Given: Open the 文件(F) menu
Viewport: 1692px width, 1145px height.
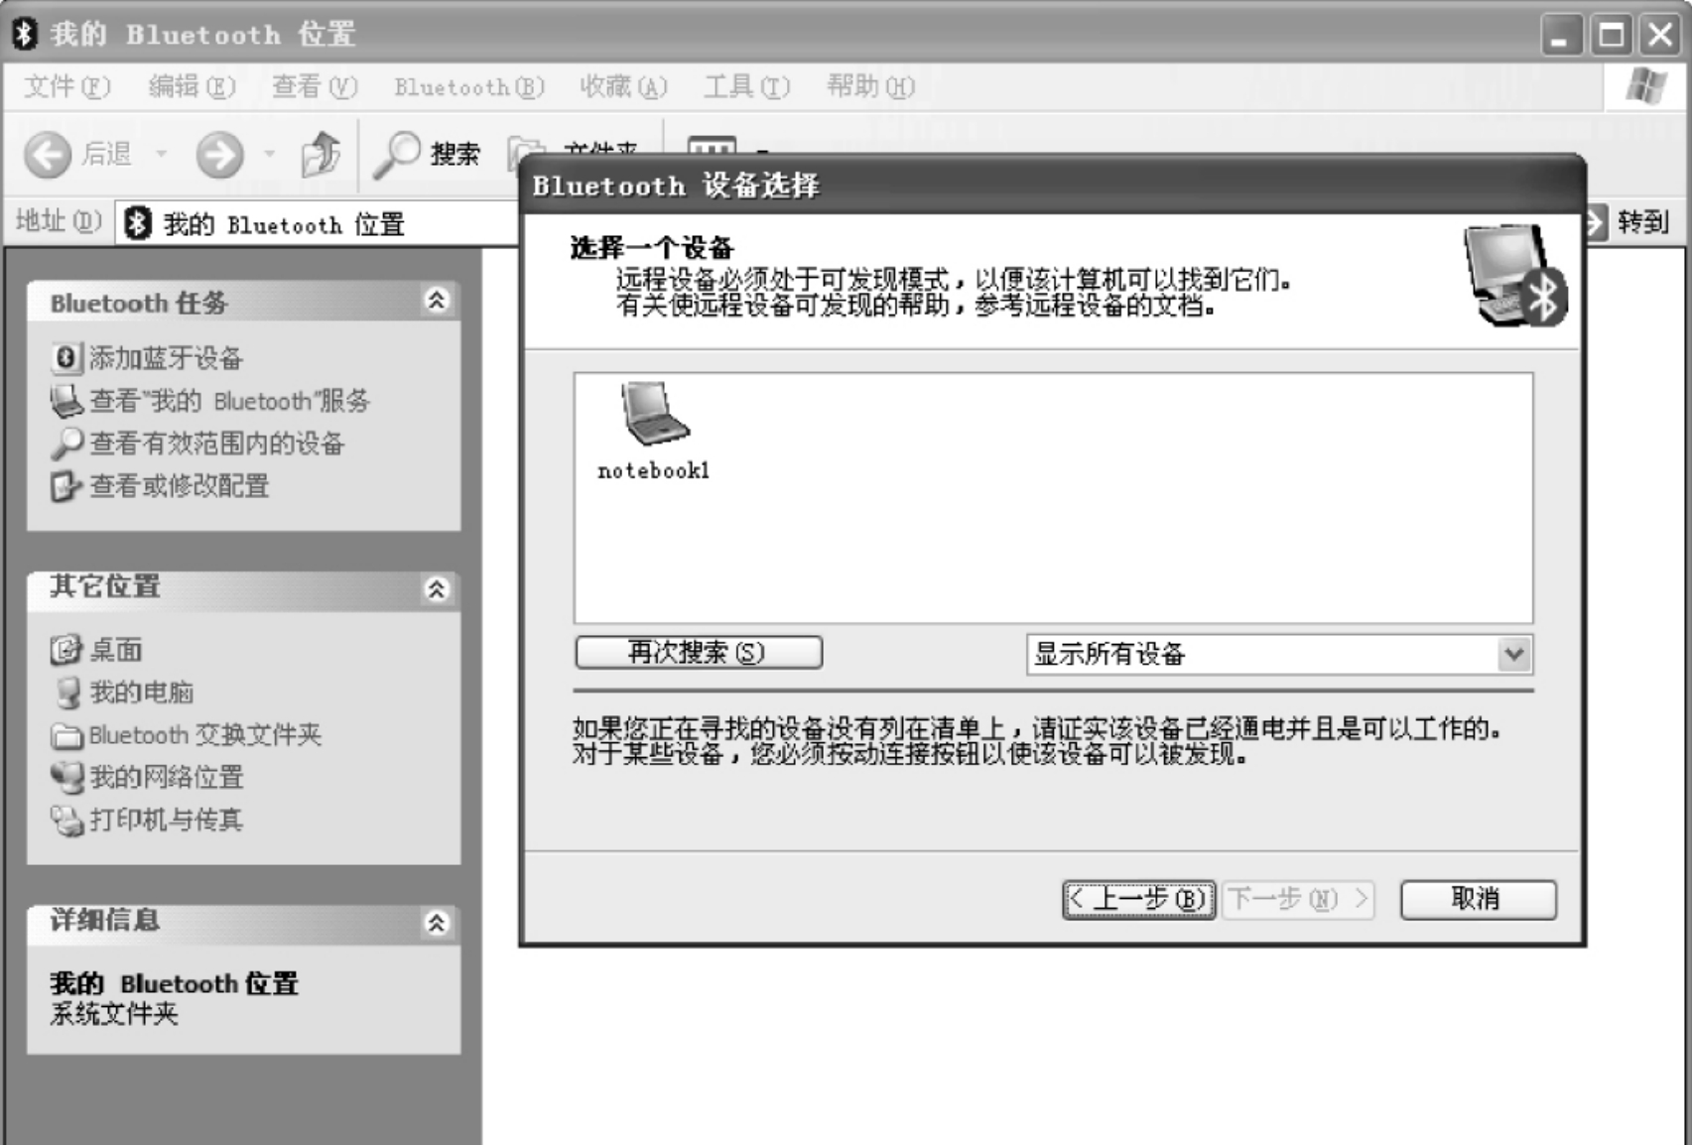Looking at the screenshot, I should 66,87.
